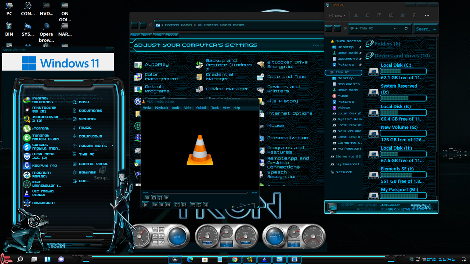Image resolution: width=470 pixels, height=264 pixels.
Task: Expand address bar history dropdown chevron
Action: coord(395,29)
